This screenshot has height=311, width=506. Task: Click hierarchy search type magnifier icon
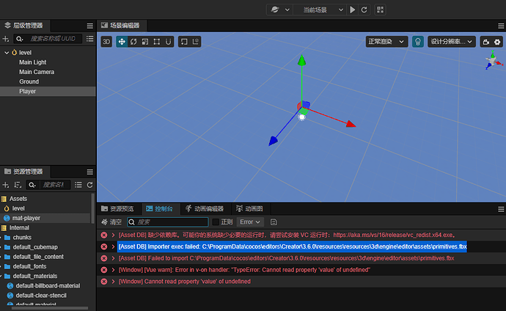coord(20,39)
